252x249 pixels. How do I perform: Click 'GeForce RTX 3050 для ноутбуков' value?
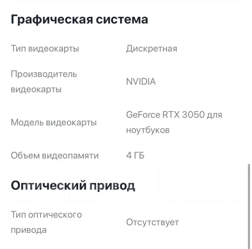(174, 122)
